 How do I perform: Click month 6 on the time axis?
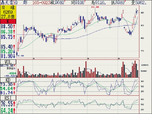[34, 59]
